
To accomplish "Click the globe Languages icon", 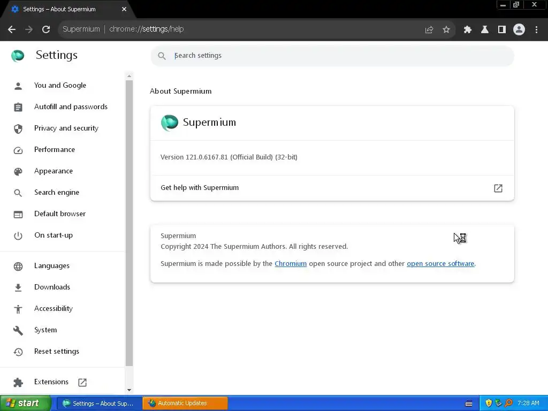I will 18,267.
